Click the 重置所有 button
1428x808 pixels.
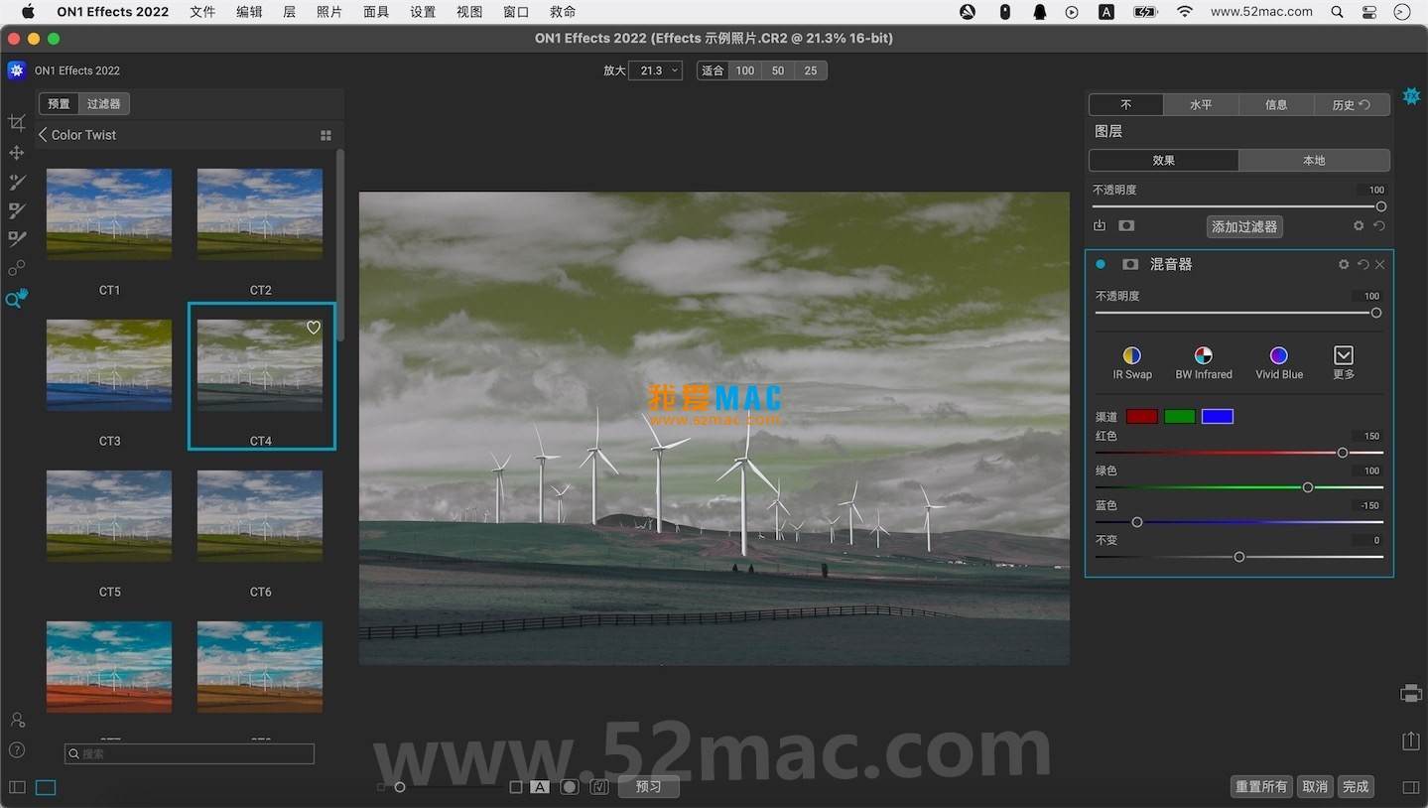(1261, 786)
